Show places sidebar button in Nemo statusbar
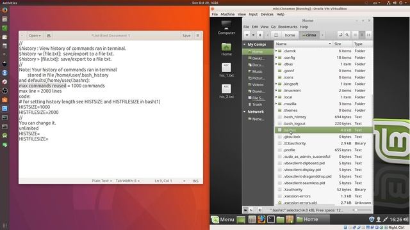 (245, 210)
